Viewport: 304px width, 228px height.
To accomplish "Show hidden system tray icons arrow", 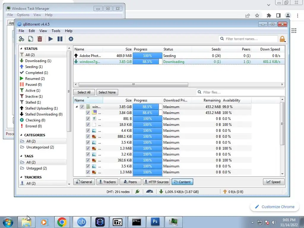I will point(252,222).
